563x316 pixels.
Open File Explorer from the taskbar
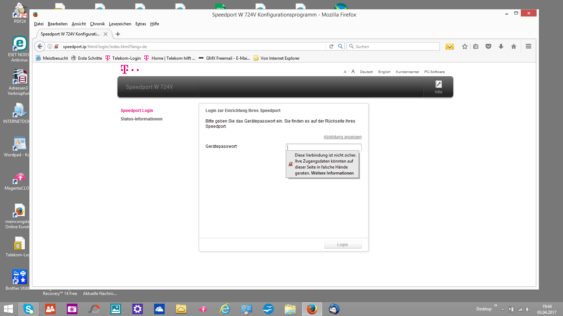tap(290, 309)
